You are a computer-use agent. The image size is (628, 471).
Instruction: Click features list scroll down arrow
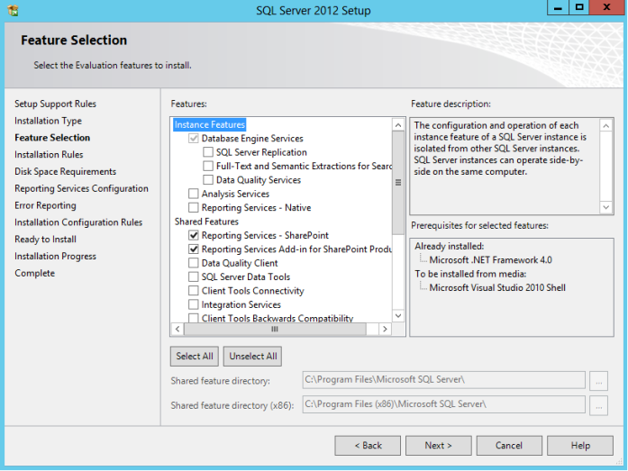point(398,316)
